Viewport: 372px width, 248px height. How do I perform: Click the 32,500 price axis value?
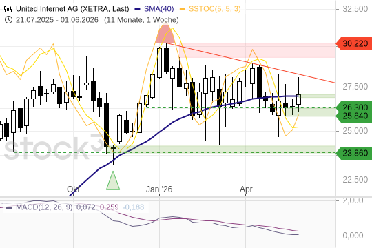pos(355,9)
